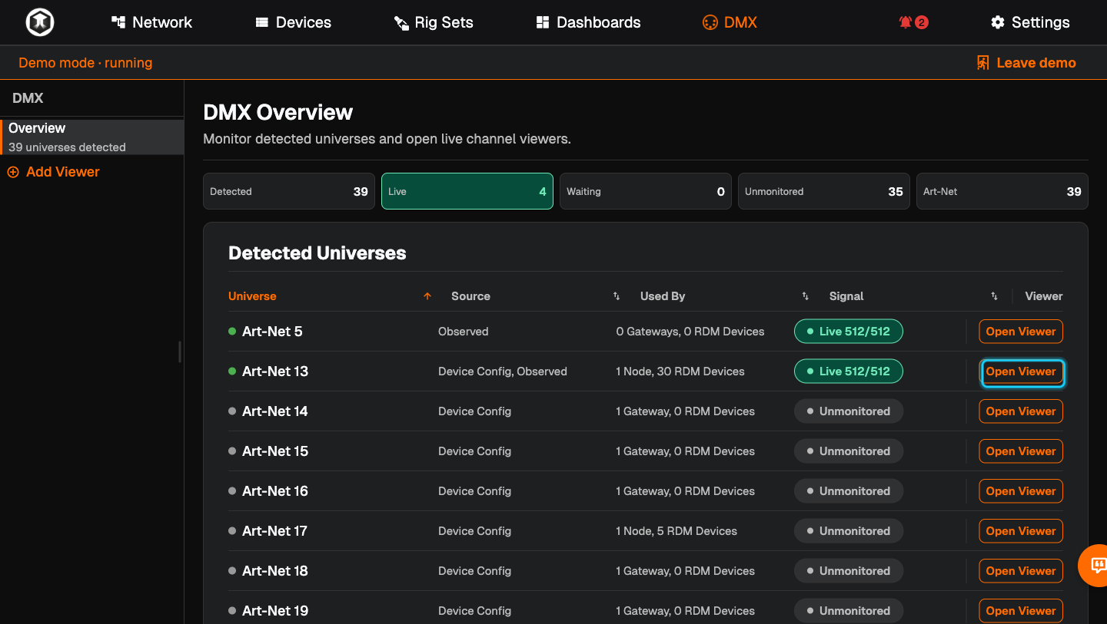
Task: Open the alerts bell with 2 notifications
Action: [x=913, y=22]
